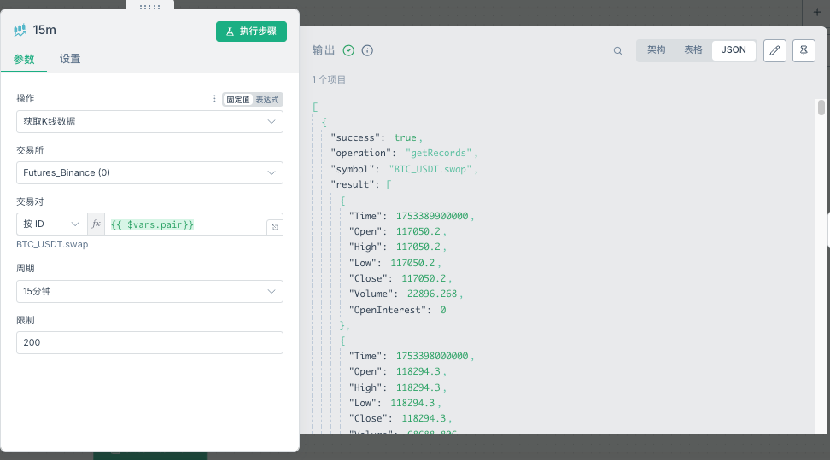The image size is (830, 460).
Task: Click the green success checkmark icon
Action: 348,51
